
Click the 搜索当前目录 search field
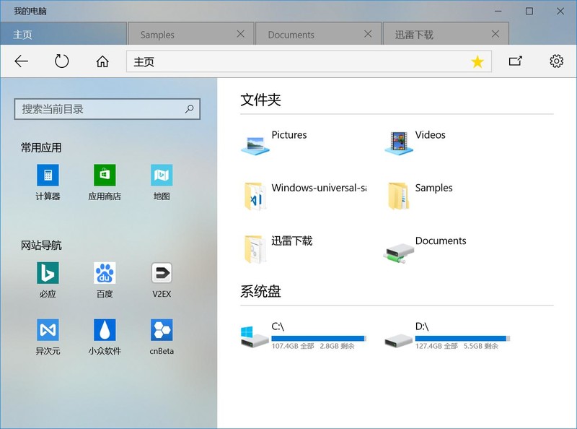coord(107,109)
